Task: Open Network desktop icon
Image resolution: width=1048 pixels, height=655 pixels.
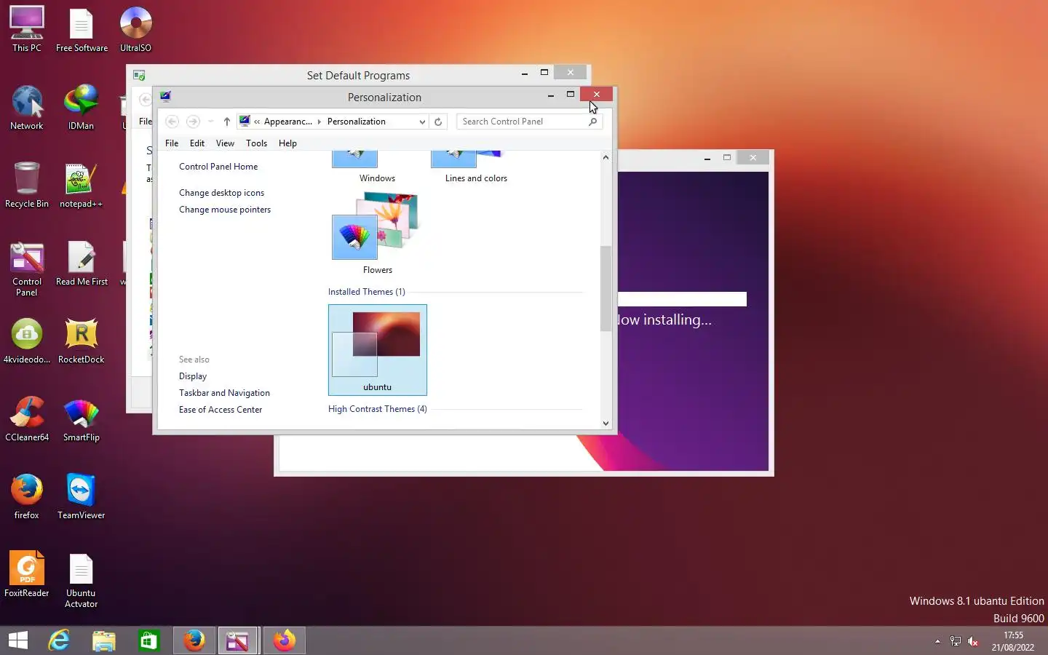Action: (x=27, y=107)
